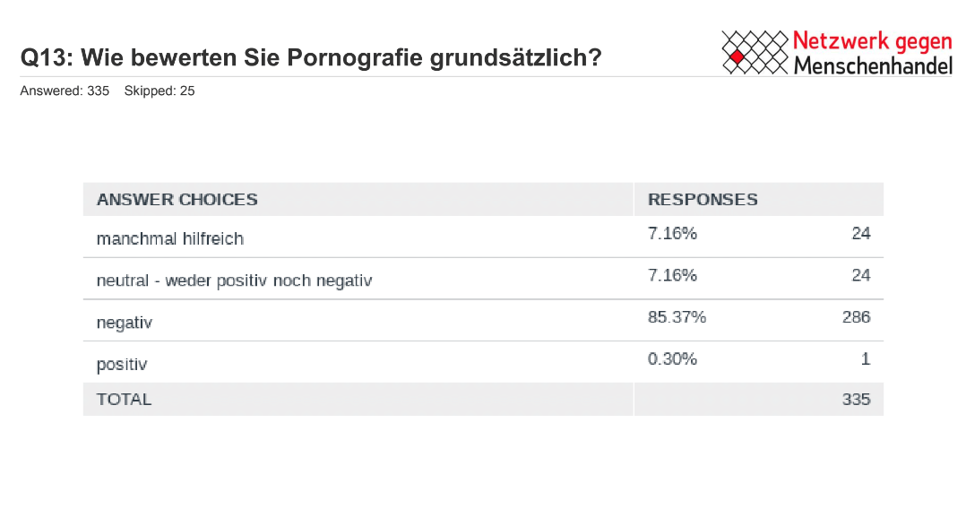Image resolution: width=966 pixels, height=509 pixels.
Task: Click the Netzwerk gegen Menschenhandel logo text
Action: tap(871, 53)
